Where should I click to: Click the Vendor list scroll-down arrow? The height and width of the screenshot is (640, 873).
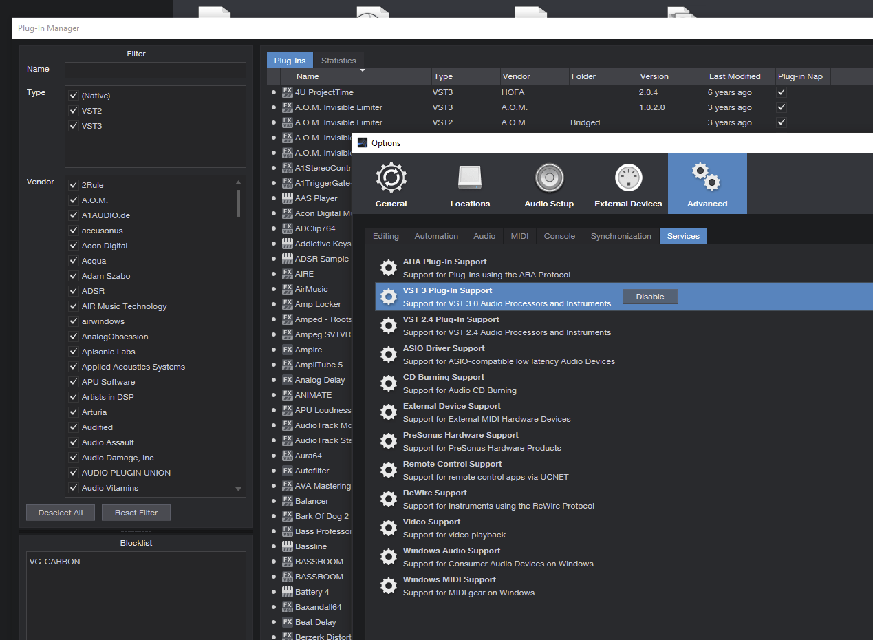coord(239,489)
